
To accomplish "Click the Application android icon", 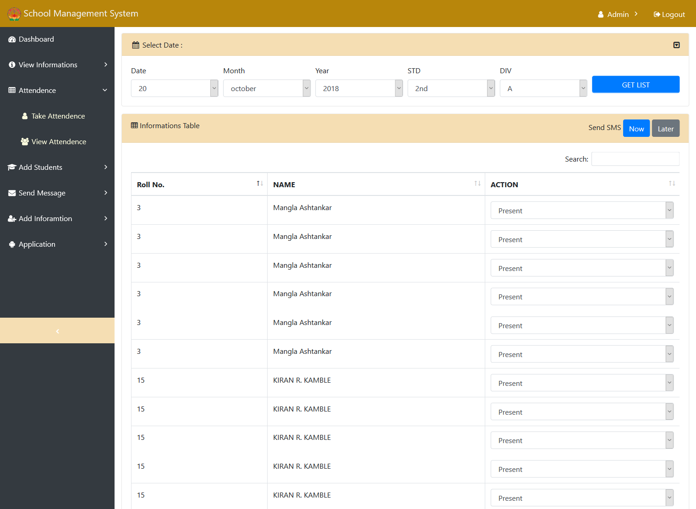I will [12, 244].
